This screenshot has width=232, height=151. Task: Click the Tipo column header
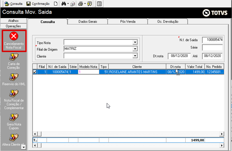click(104, 67)
